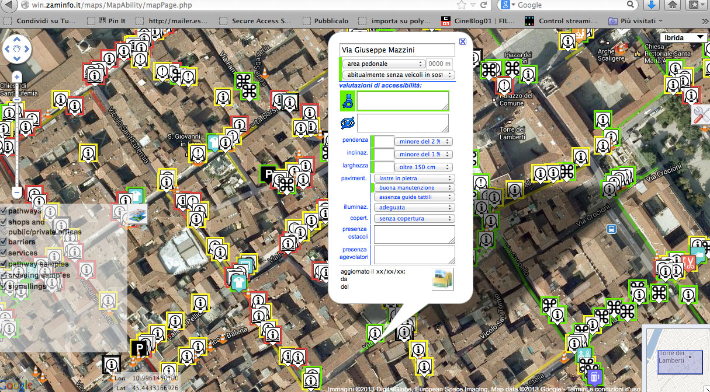Click the command-symbol marker near Piazza dei Signori
The width and height of the screenshot is (710, 392).
pos(512,68)
